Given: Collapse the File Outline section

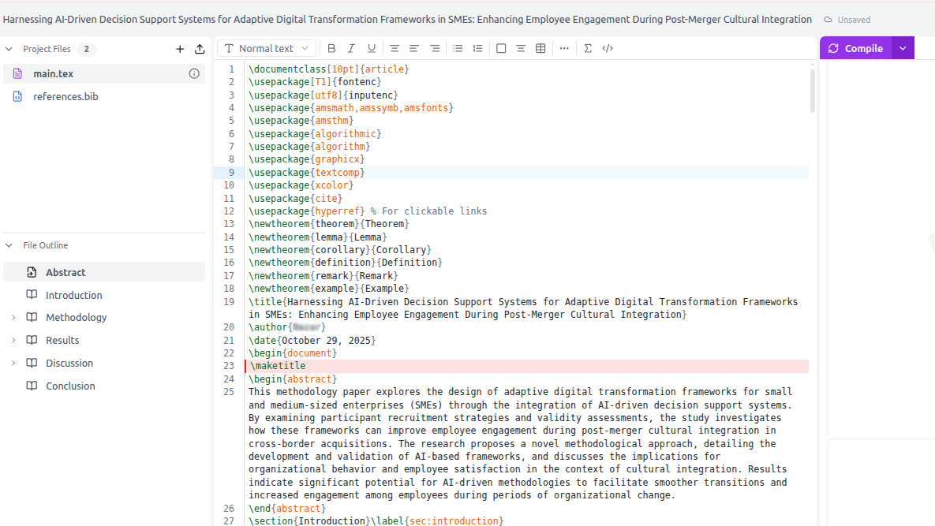Looking at the screenshot, I should click(9, 245).
